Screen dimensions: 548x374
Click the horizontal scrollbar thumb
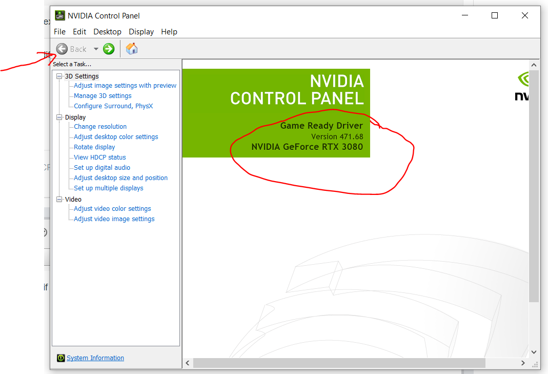tap(339, 363)
